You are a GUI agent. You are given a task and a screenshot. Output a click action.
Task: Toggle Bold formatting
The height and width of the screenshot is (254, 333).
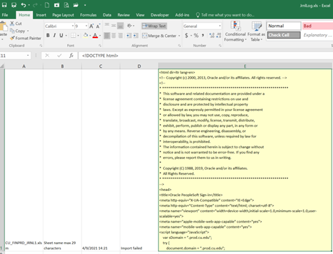[48, 35]
